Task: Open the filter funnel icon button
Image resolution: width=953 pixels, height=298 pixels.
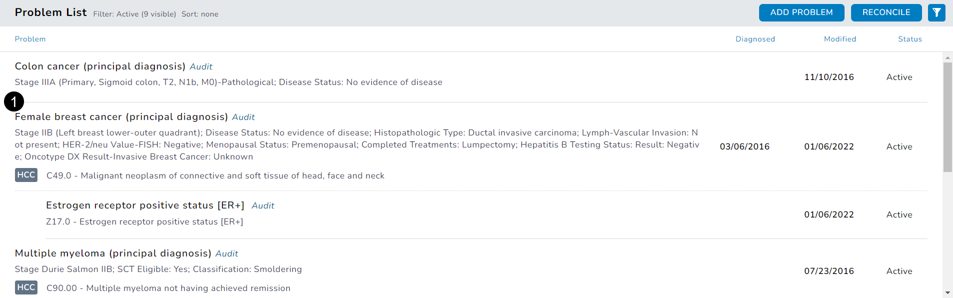Action: [x=937, y=12]
